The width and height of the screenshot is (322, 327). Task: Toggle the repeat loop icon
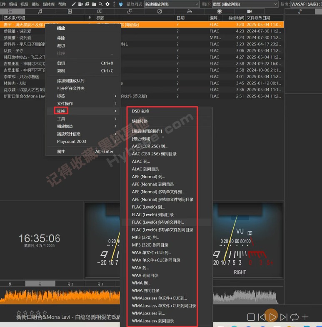(294, 317)
